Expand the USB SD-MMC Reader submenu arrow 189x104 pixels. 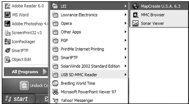(x=125, y=75)
